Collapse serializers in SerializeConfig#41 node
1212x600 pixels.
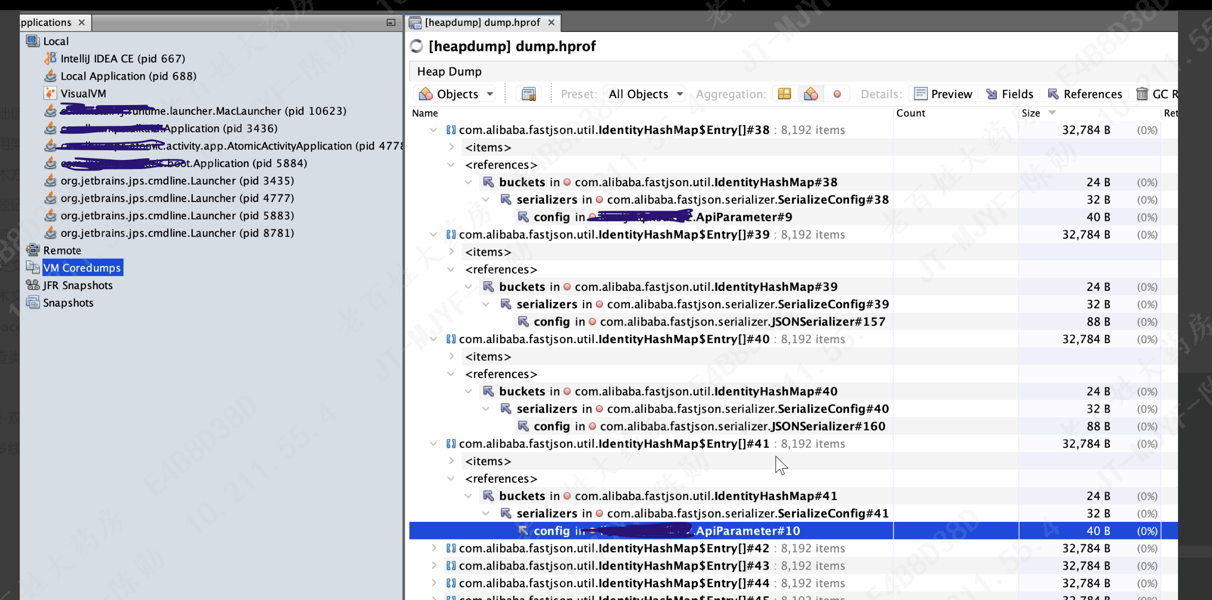(x=486, y=513)
